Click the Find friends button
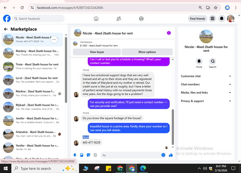 click(x=198, y=19)
